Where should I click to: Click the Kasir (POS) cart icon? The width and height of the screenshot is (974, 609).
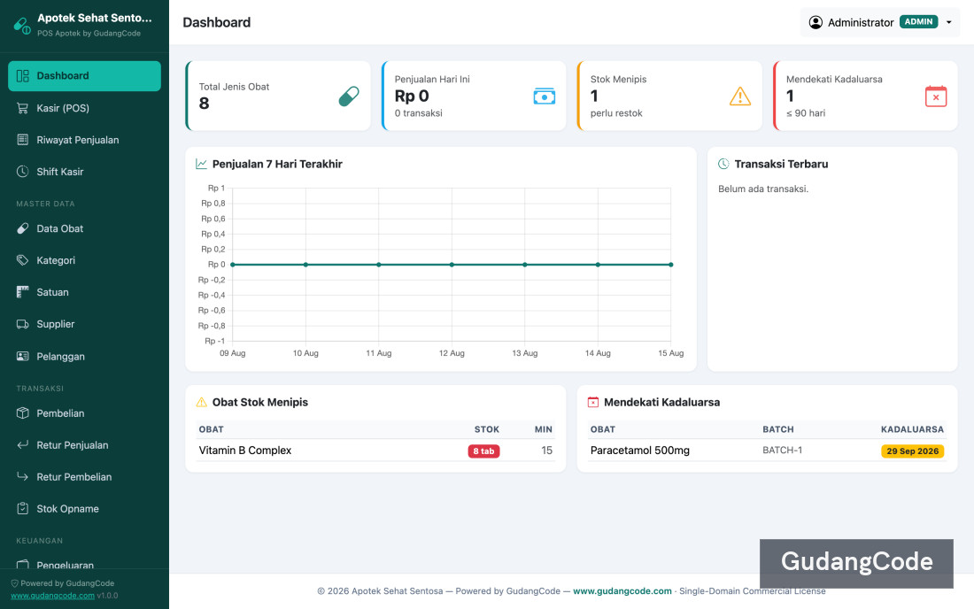[x=22, y=108]
